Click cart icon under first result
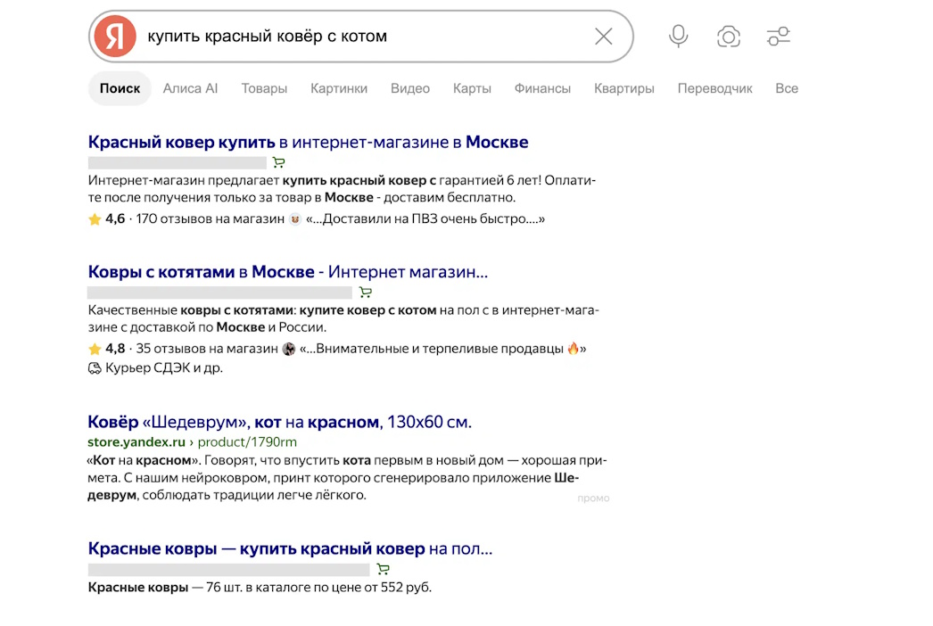 click(278, 162)
